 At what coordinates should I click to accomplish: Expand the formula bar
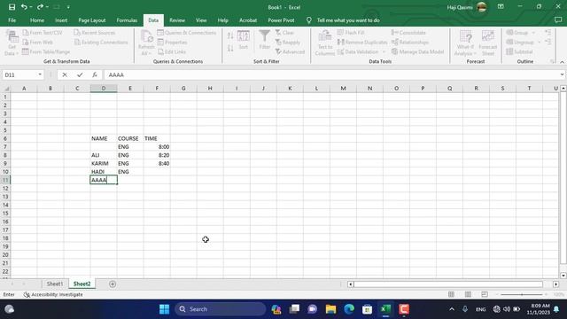[x=562, y=74]
